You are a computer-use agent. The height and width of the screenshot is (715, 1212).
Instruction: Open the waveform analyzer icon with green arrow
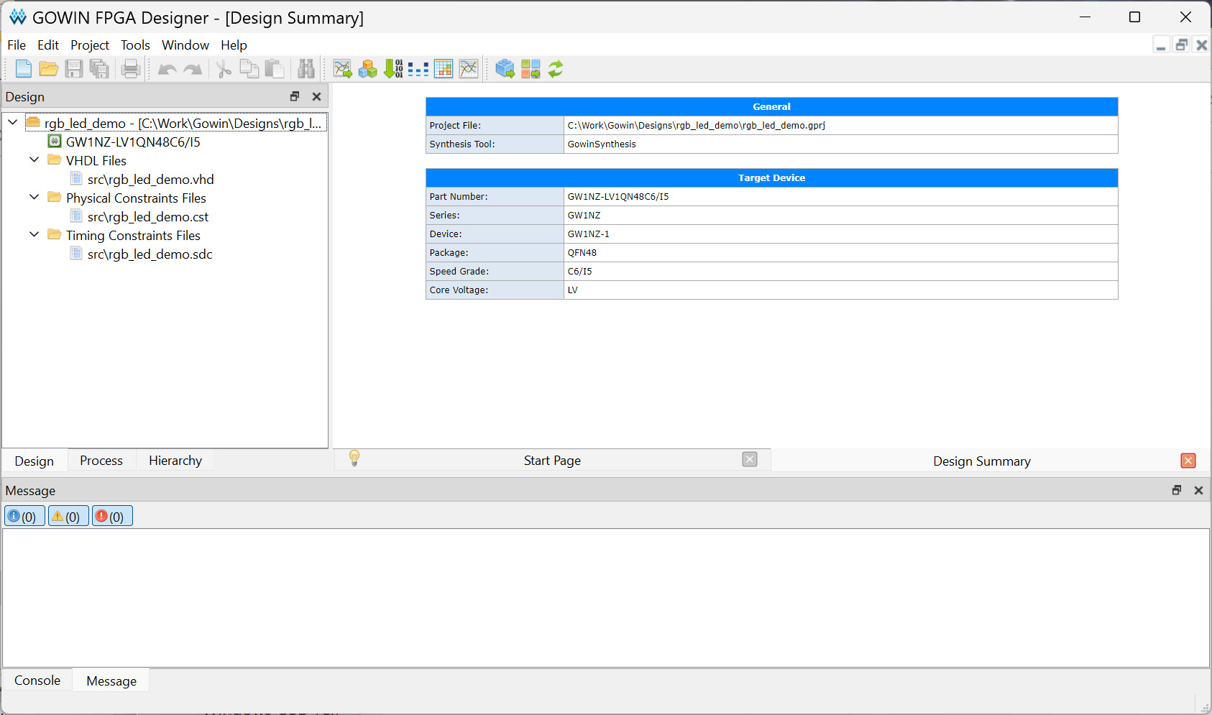(343, 69)
